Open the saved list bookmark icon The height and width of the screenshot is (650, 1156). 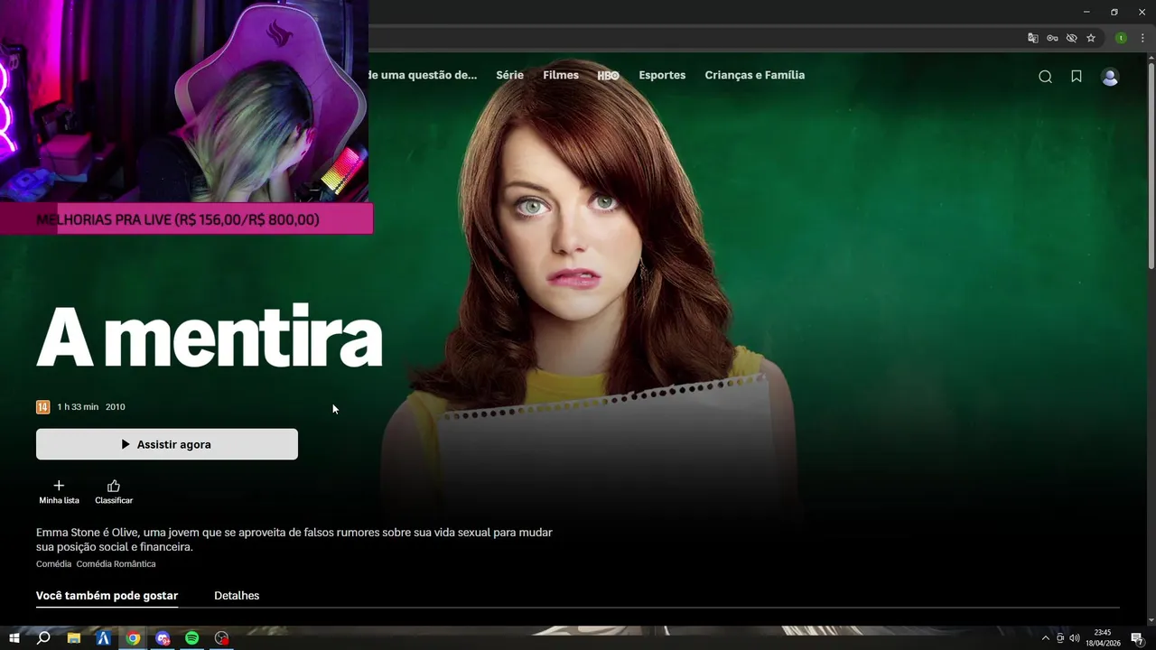pos(1077,77)
